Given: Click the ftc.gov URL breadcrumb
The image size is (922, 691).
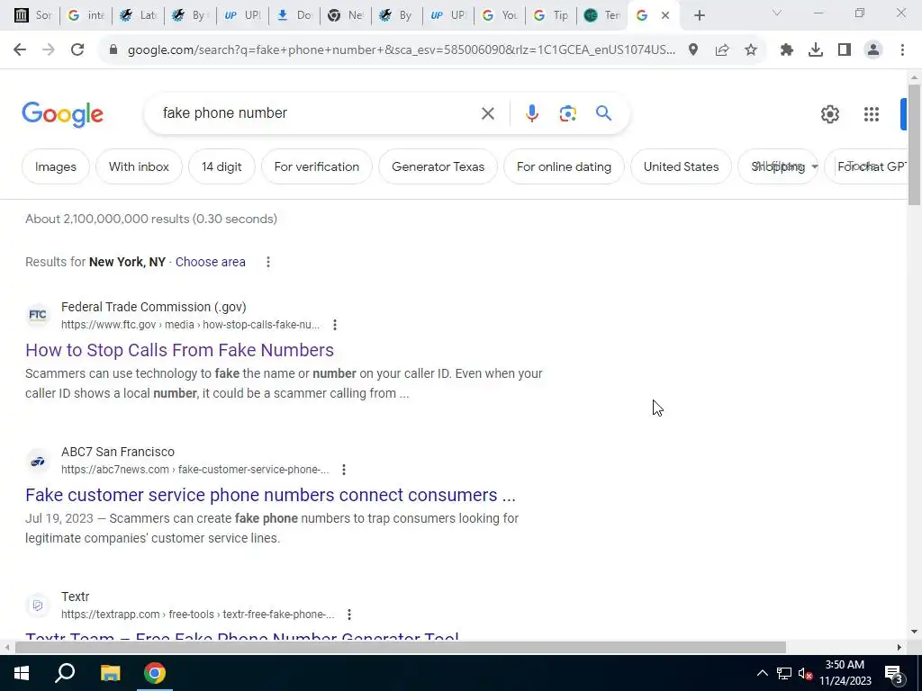Looking at the screenshot, I should 191,324.
